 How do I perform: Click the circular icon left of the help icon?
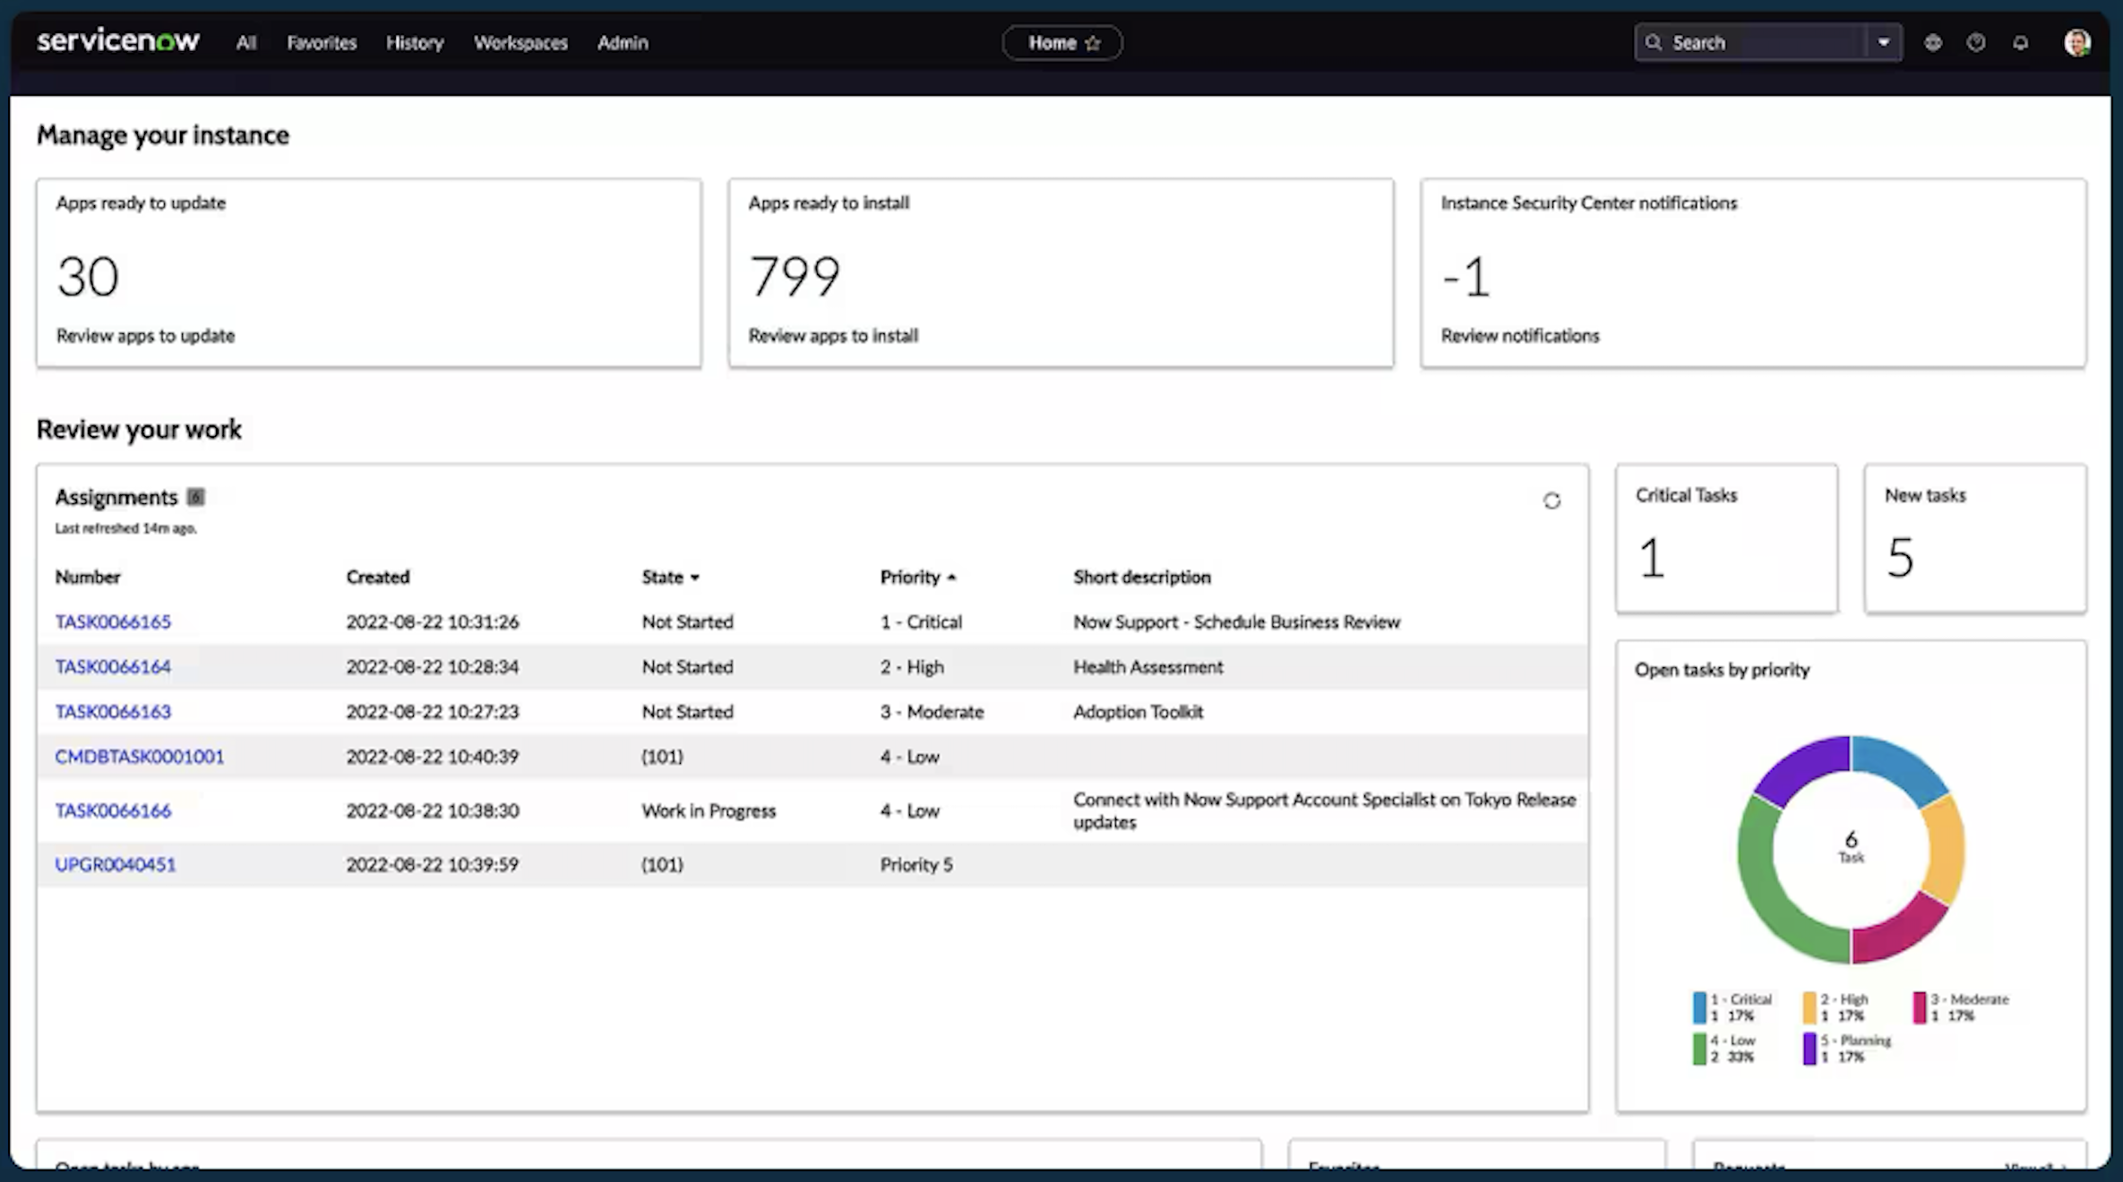coord(1933,42)
